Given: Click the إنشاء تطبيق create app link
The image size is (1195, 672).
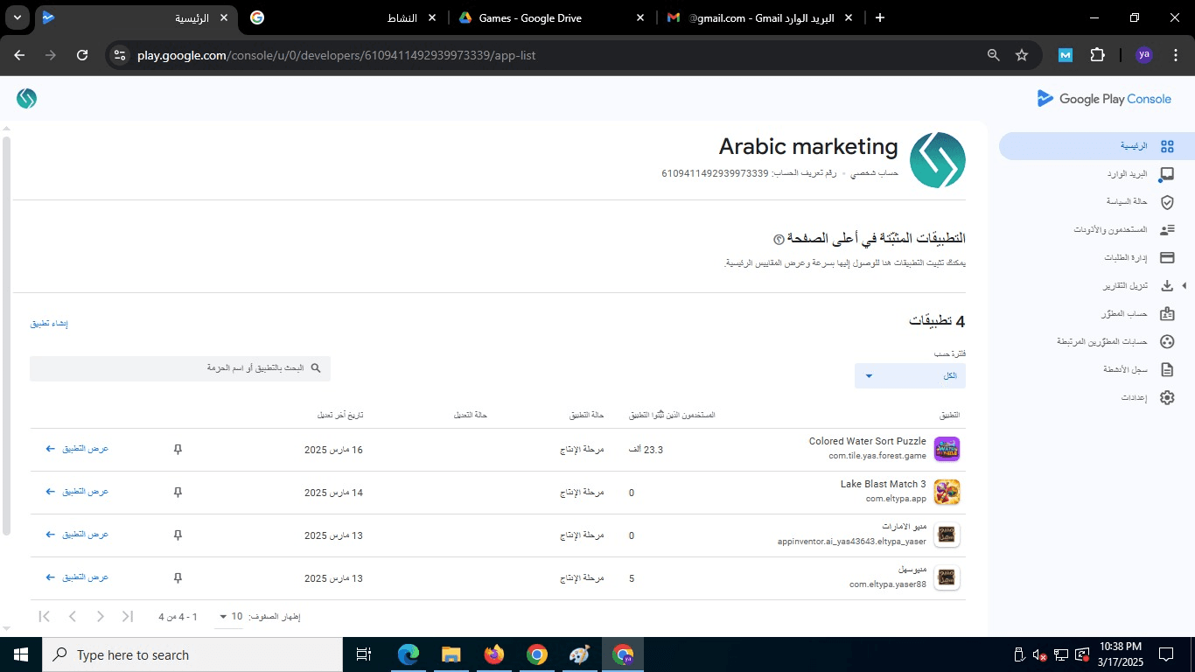Looking at the screenshot, I should pos(49,324).
